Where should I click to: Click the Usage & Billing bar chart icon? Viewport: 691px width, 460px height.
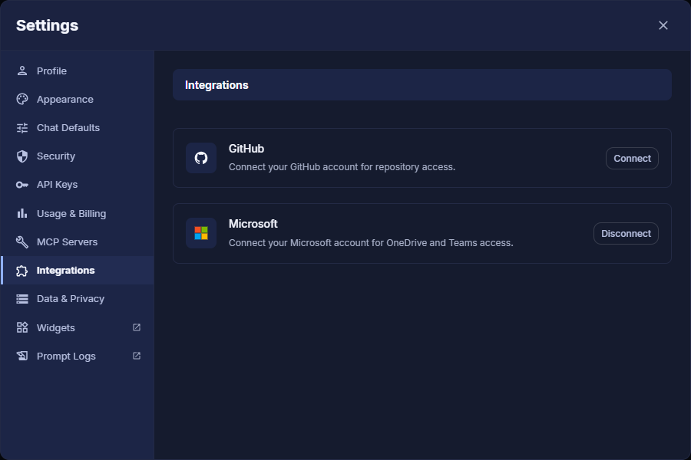[x=22, y=213]
